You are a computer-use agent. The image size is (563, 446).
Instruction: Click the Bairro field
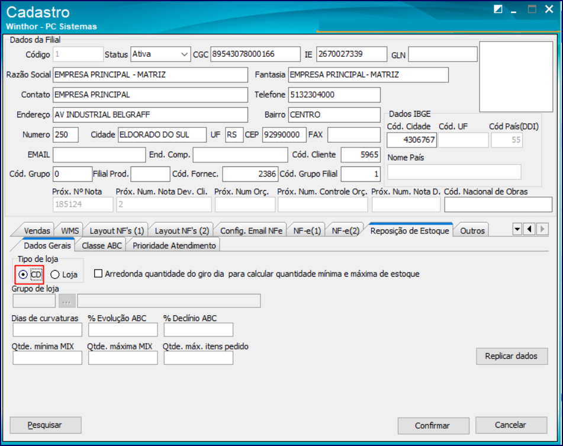pyautogui.click(x=334, y=115)
